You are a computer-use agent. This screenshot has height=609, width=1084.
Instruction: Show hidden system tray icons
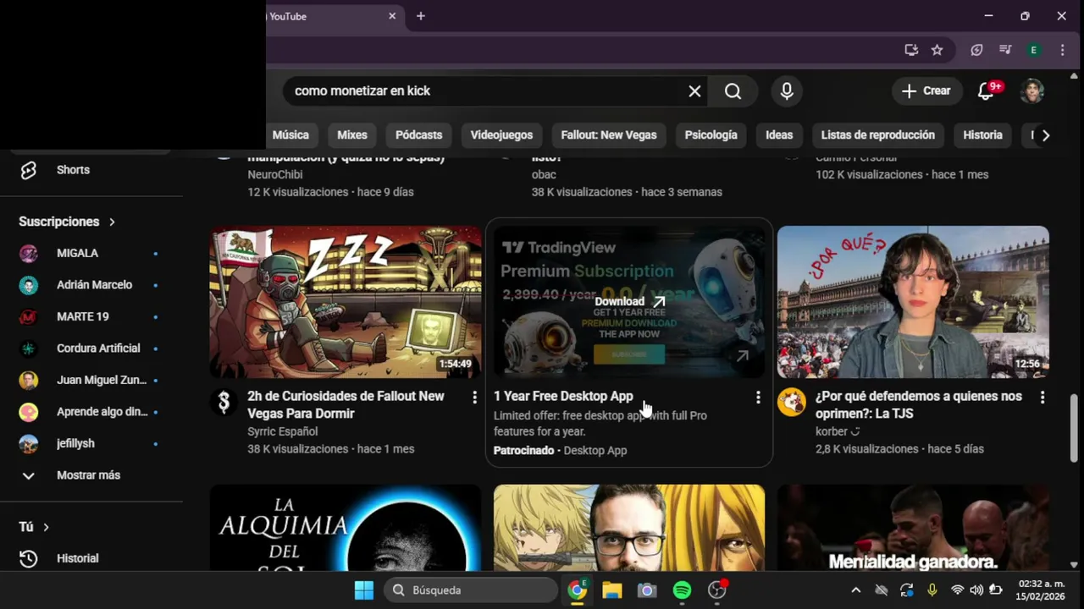point(855,590)
